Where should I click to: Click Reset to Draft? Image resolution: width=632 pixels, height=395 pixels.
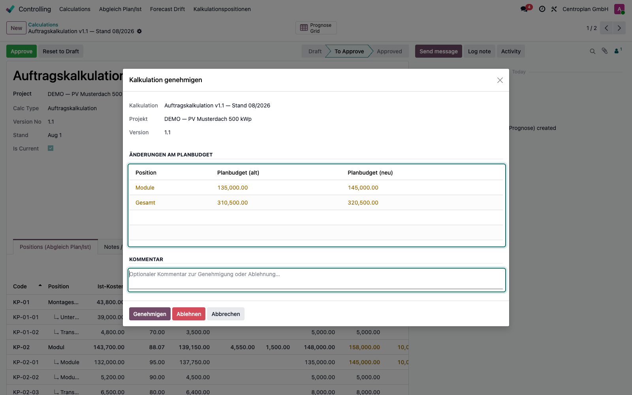[61, 51]
